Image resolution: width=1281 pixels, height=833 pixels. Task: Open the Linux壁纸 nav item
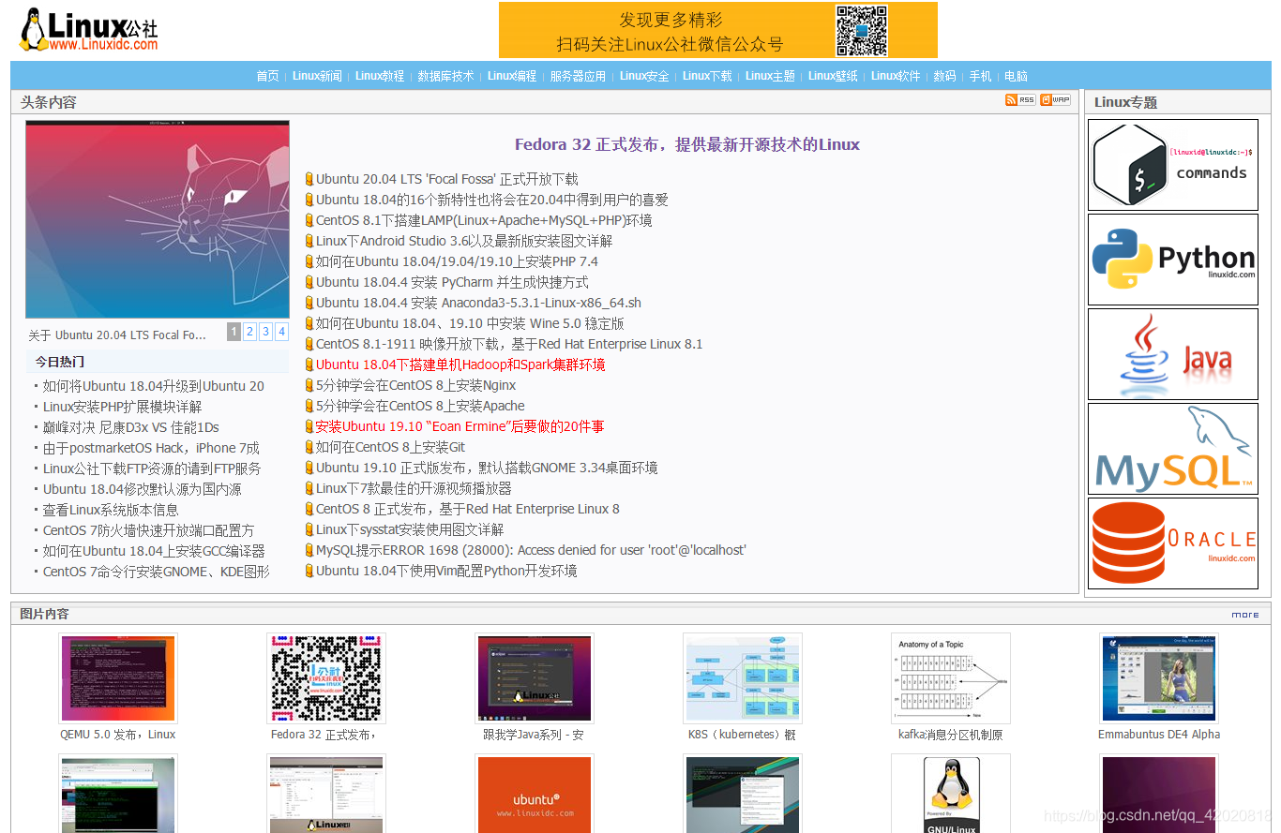pyautogui.click(x=833, y=76)
